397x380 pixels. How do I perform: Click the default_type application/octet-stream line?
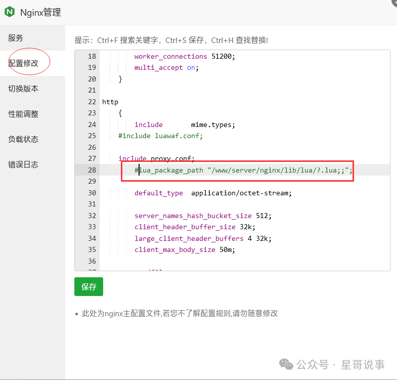click(213, 193)
